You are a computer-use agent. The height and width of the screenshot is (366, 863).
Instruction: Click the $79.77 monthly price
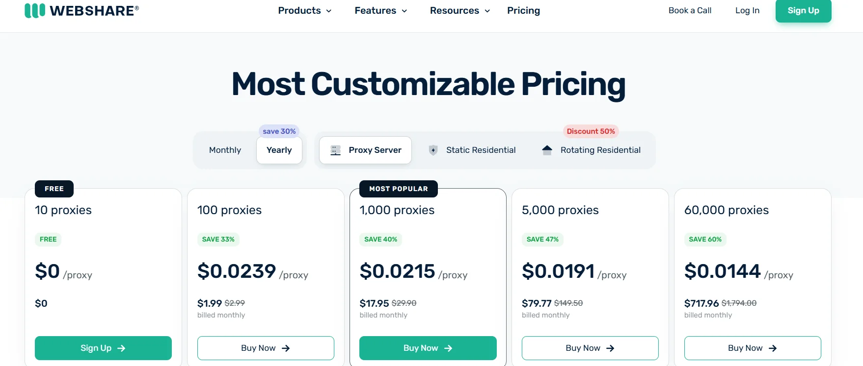click(x=537, y=303)
